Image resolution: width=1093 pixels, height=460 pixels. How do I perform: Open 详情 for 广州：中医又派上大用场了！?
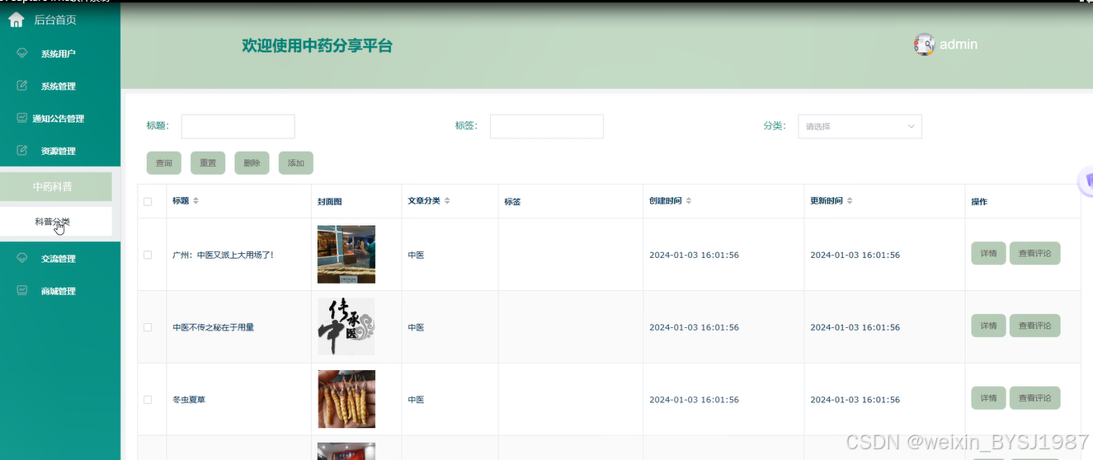click(988, 254)
